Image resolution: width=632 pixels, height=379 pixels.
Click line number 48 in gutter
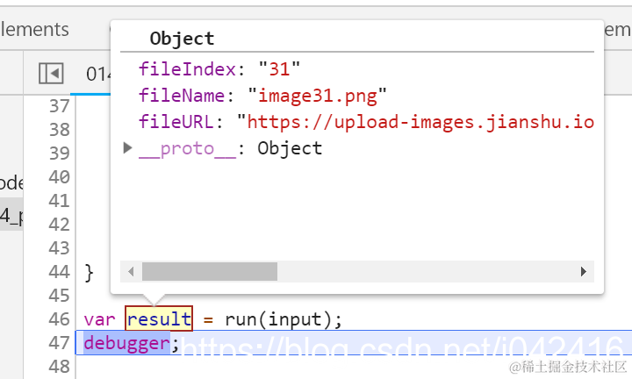click(60, 367)
